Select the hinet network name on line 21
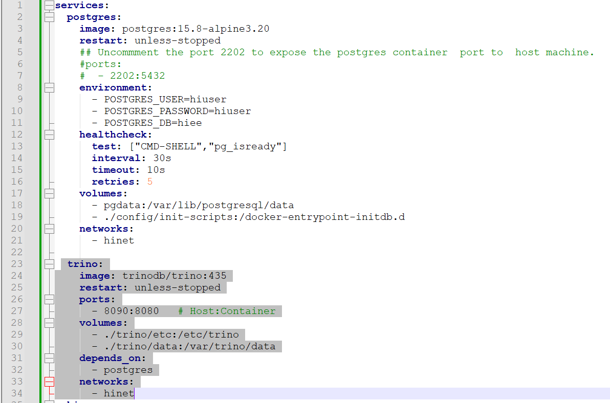Image resolution: width=610 pixels, height=403 pixels. point(119,240)
